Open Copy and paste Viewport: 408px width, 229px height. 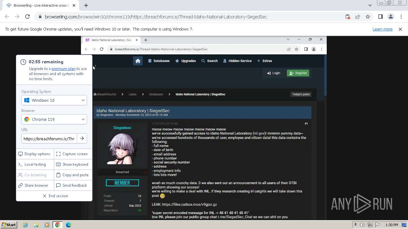(72, 175)
